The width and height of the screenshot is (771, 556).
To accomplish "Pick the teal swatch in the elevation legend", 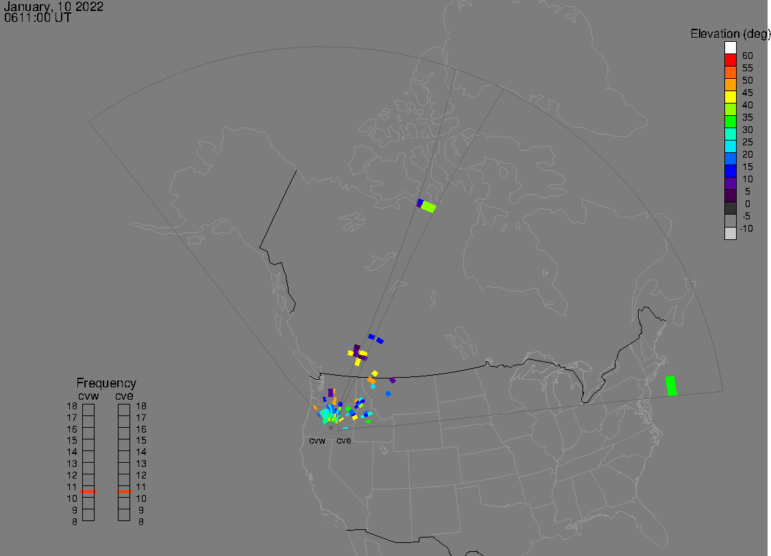I will point(730,134).
